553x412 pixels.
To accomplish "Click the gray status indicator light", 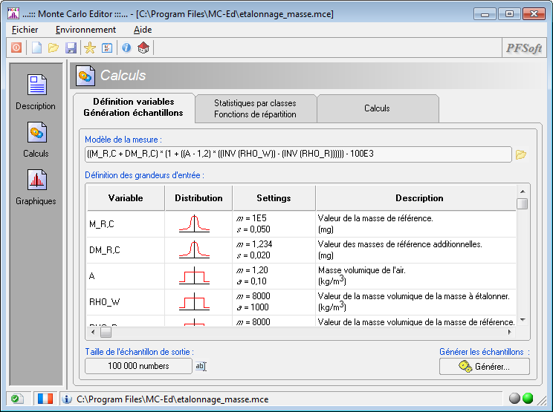I will pos(514,398).
